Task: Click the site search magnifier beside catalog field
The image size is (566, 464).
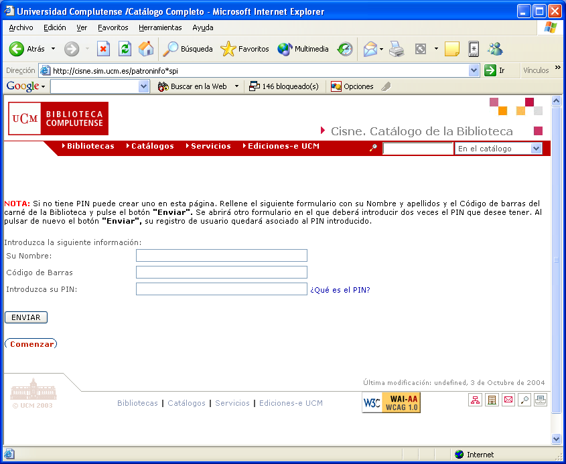Action: [x=373, y=148]
